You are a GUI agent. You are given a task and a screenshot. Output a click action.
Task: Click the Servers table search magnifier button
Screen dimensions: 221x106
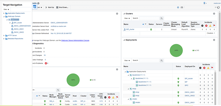pos(58,90)
